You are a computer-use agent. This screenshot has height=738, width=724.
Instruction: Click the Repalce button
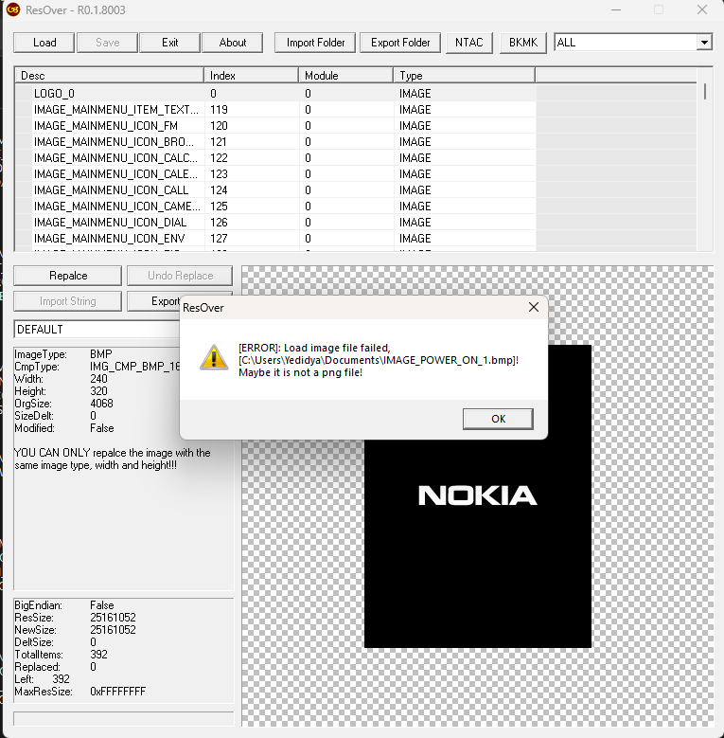pyautogui.click(x=68, y=276)
